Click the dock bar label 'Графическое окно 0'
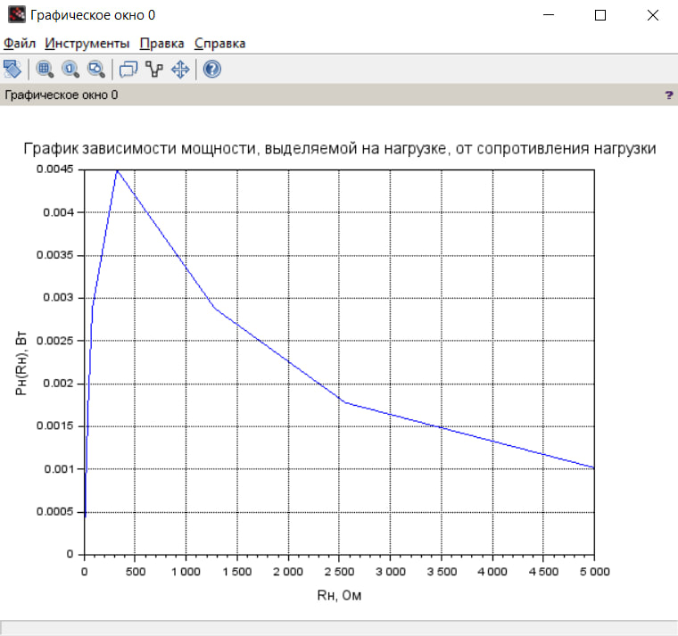 [61, 95]
